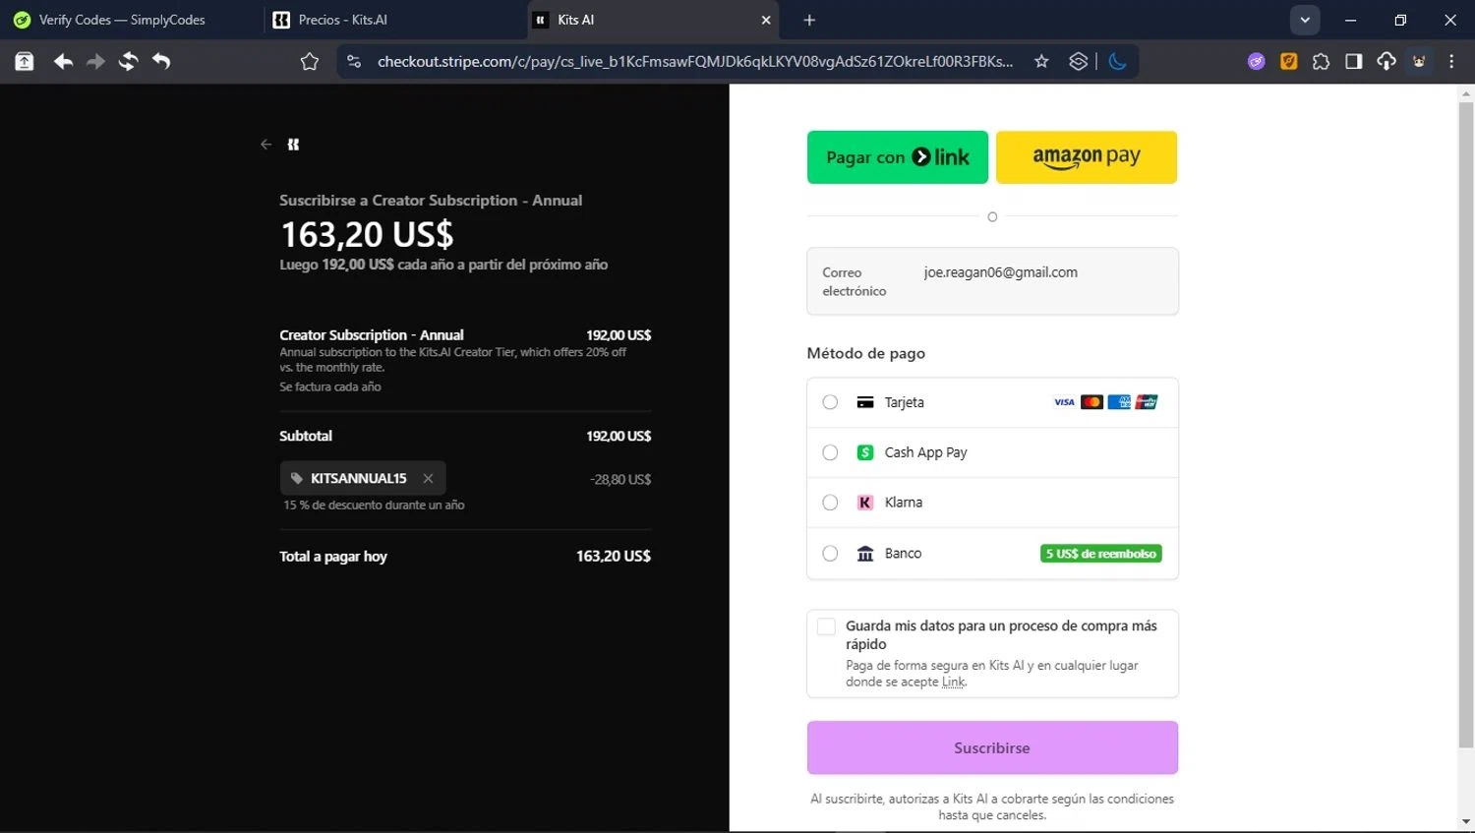Select the Cash App Pay radio button
The height and width of the screenshot is (833, 1475).
pyautogui.click(x=830, y=452)
